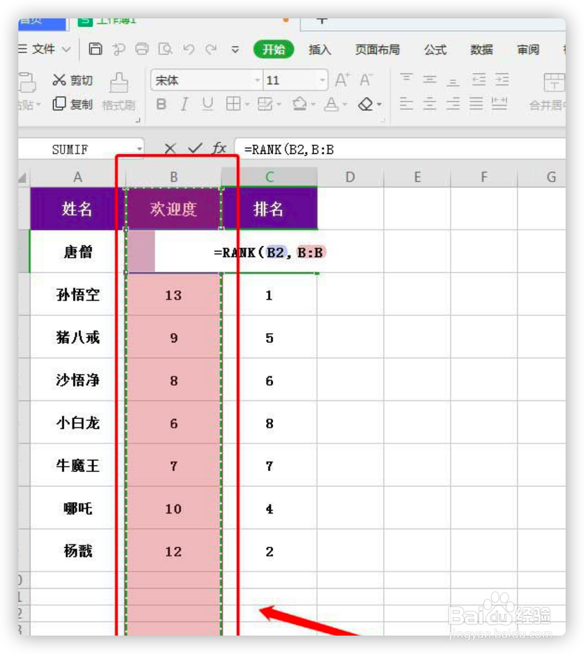Open the fill color dropdown arrow

(313, 105)
